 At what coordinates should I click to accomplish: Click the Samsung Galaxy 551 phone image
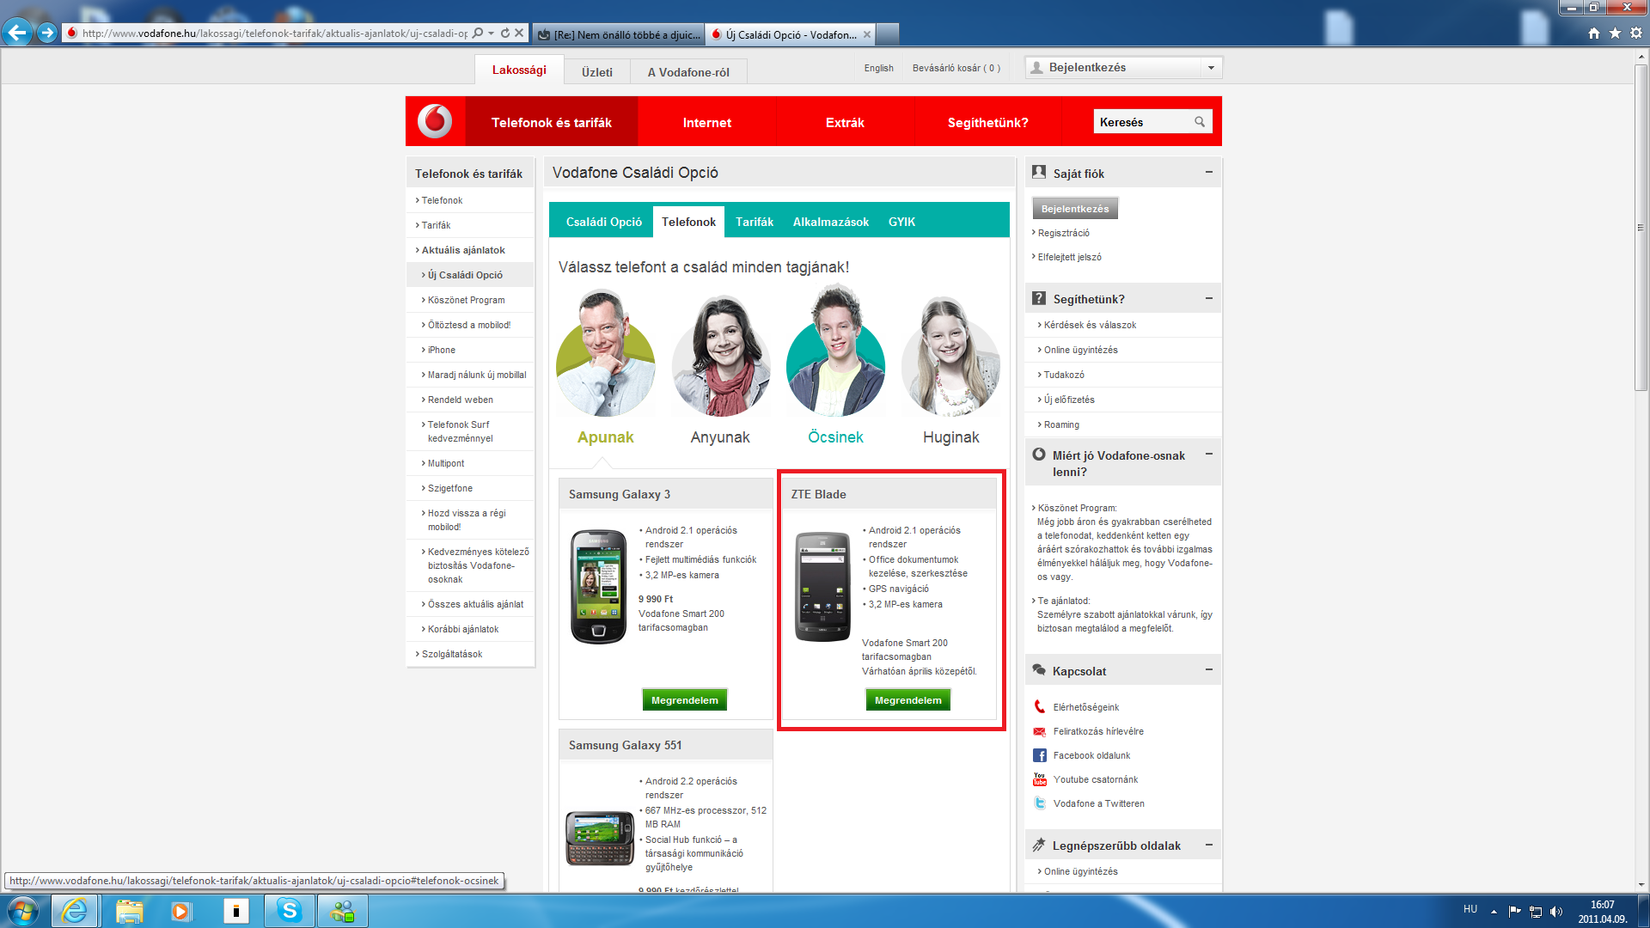(600, 838)
